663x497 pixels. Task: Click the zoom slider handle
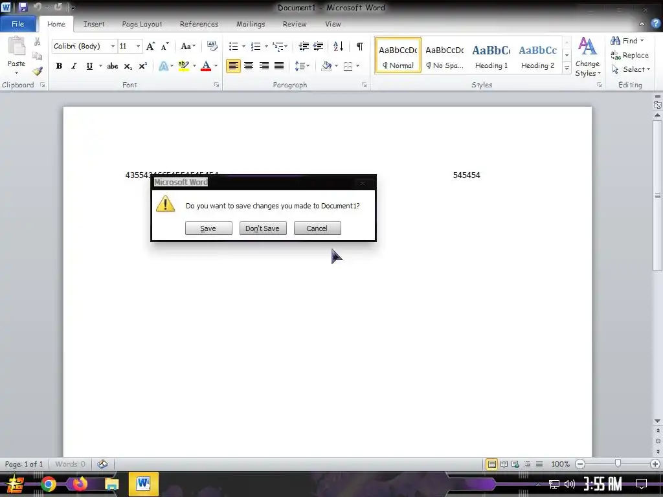[x=618, y=464]
